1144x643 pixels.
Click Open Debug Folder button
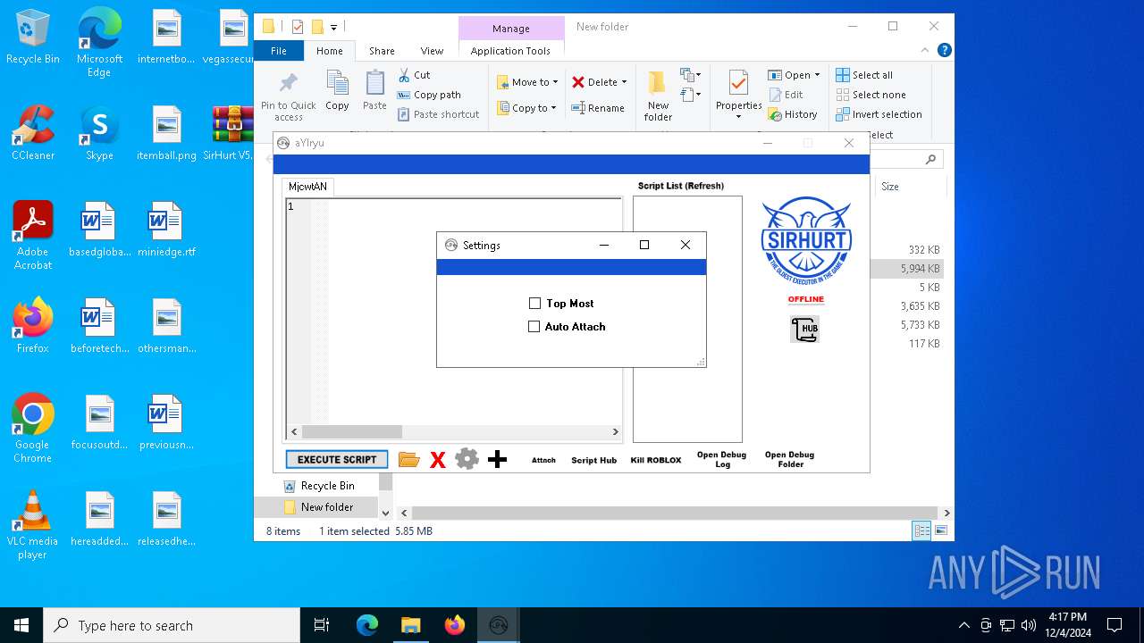click(790, 459)
